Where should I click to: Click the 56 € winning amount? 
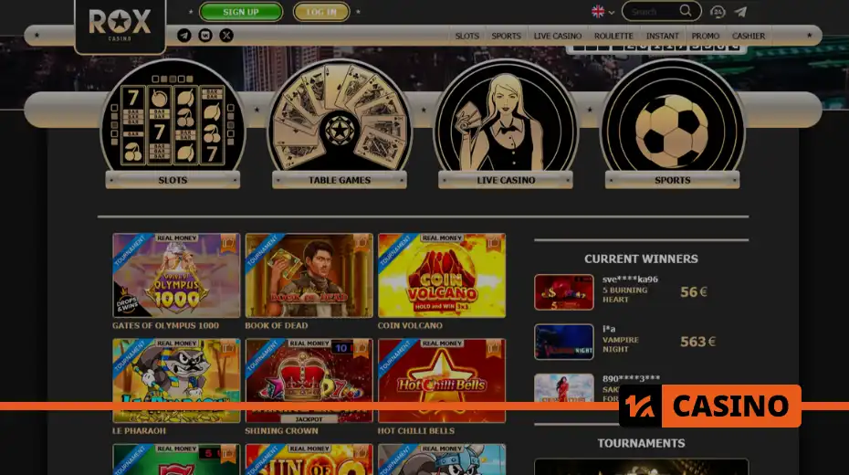tap(694, 292)
